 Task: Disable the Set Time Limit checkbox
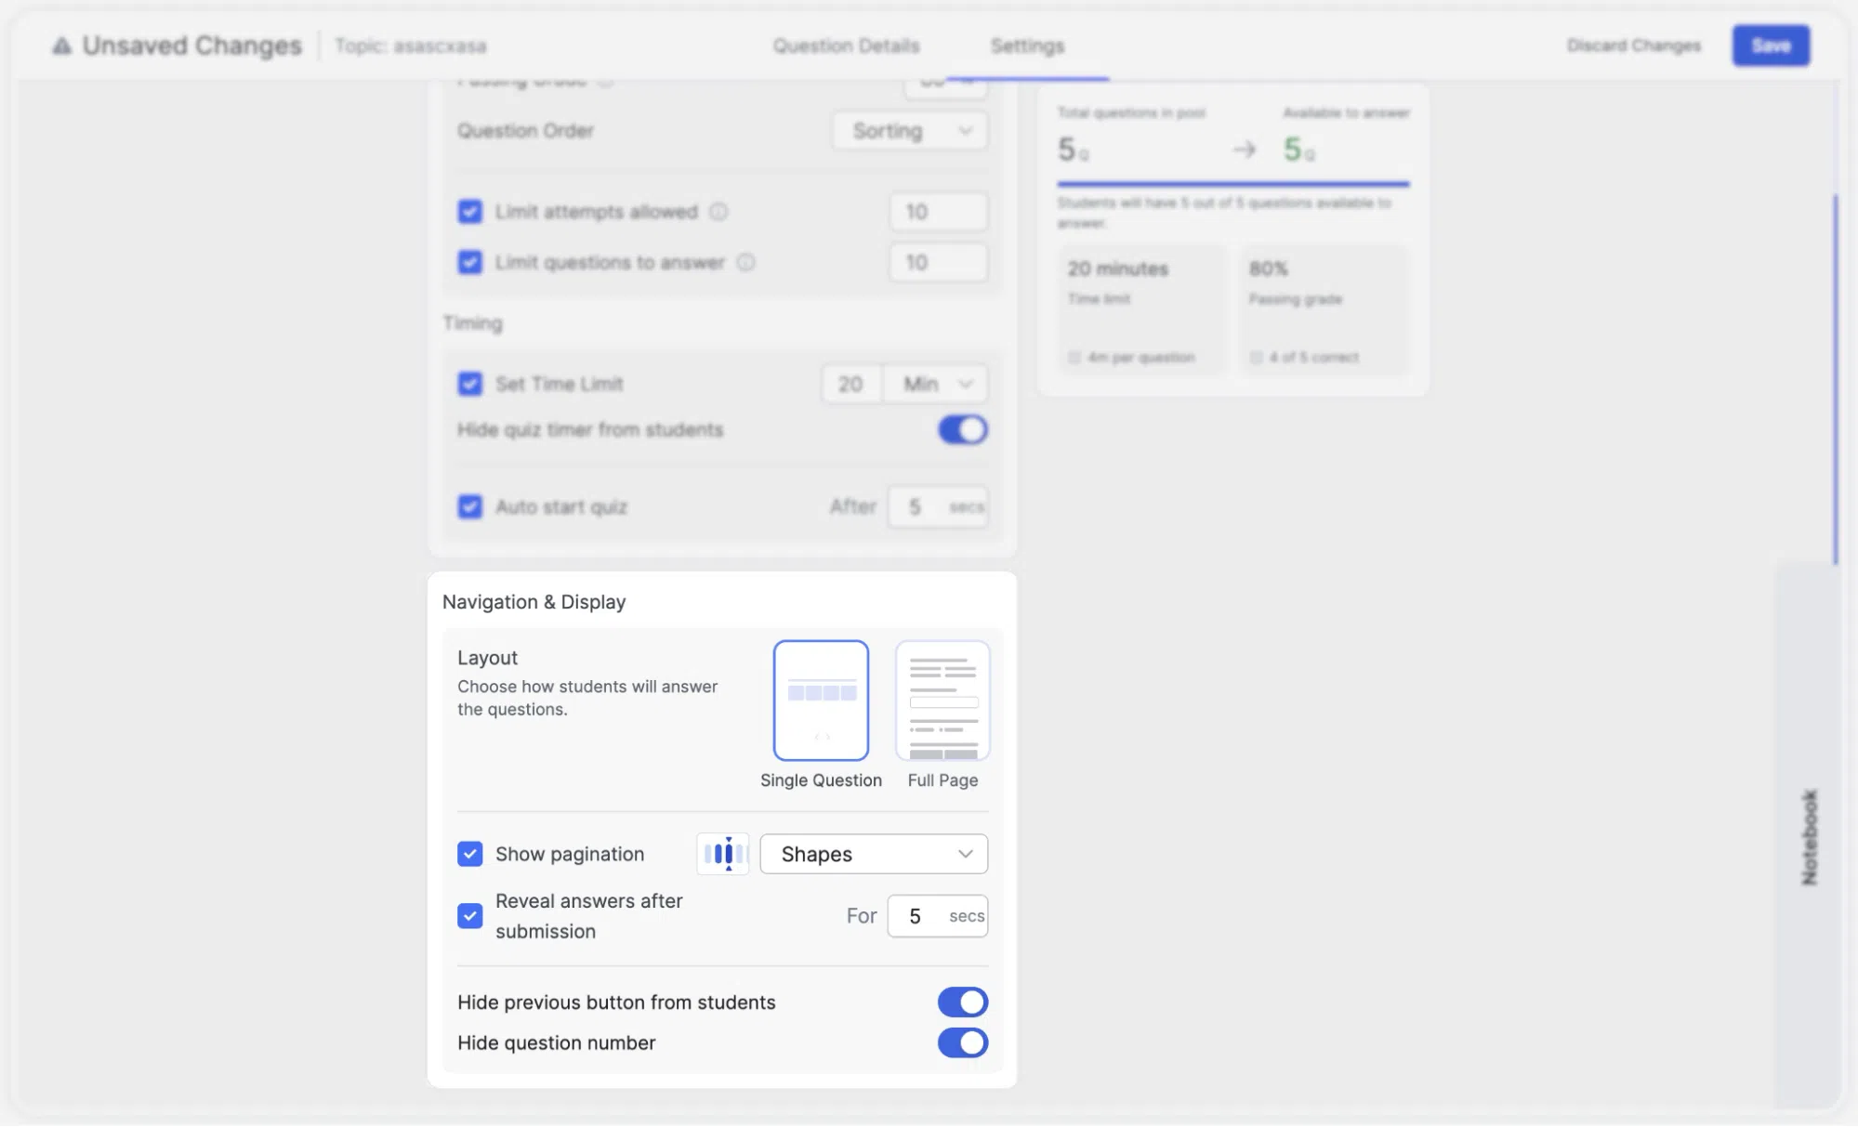(x=470, y=384)
